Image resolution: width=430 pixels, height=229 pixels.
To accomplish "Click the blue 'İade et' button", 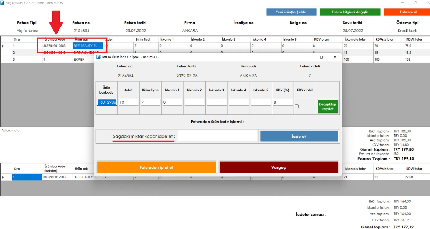I will [299, 136].
